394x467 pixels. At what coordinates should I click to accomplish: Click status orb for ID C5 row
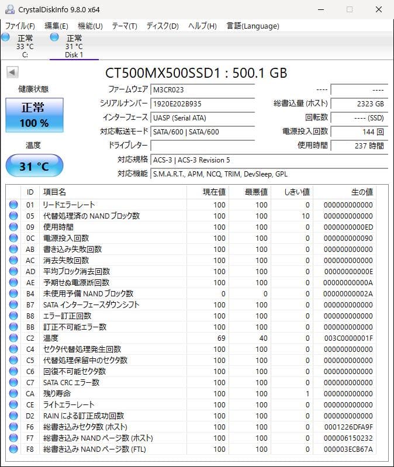pyautogui.click(x=13, y=361)
